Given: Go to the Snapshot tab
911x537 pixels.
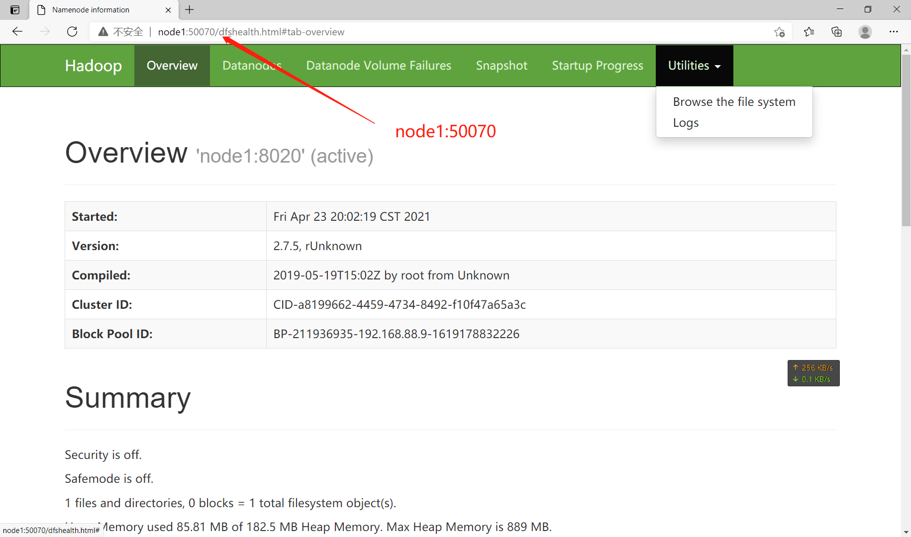Looking at the screenshot, I should pos(502,66).
